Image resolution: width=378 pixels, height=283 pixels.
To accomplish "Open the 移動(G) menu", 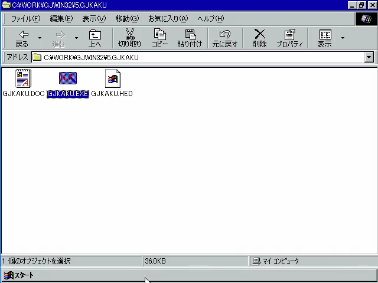I will point(127,19).
